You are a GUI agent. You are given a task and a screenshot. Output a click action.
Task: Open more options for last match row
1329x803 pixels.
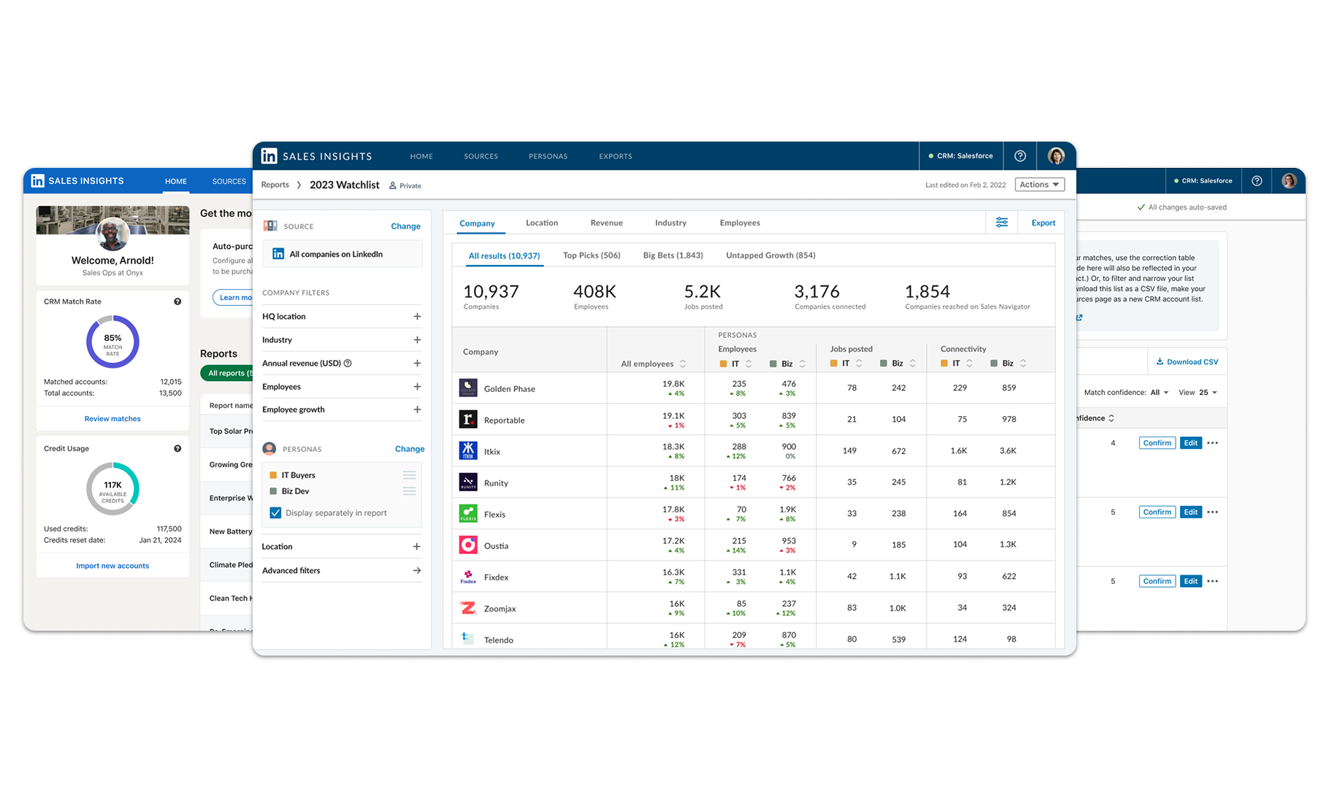click(1213, 581)
